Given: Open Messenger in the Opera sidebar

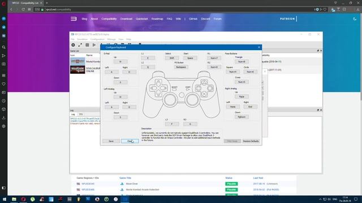Looking at the screenshot, I should point(4,19).
